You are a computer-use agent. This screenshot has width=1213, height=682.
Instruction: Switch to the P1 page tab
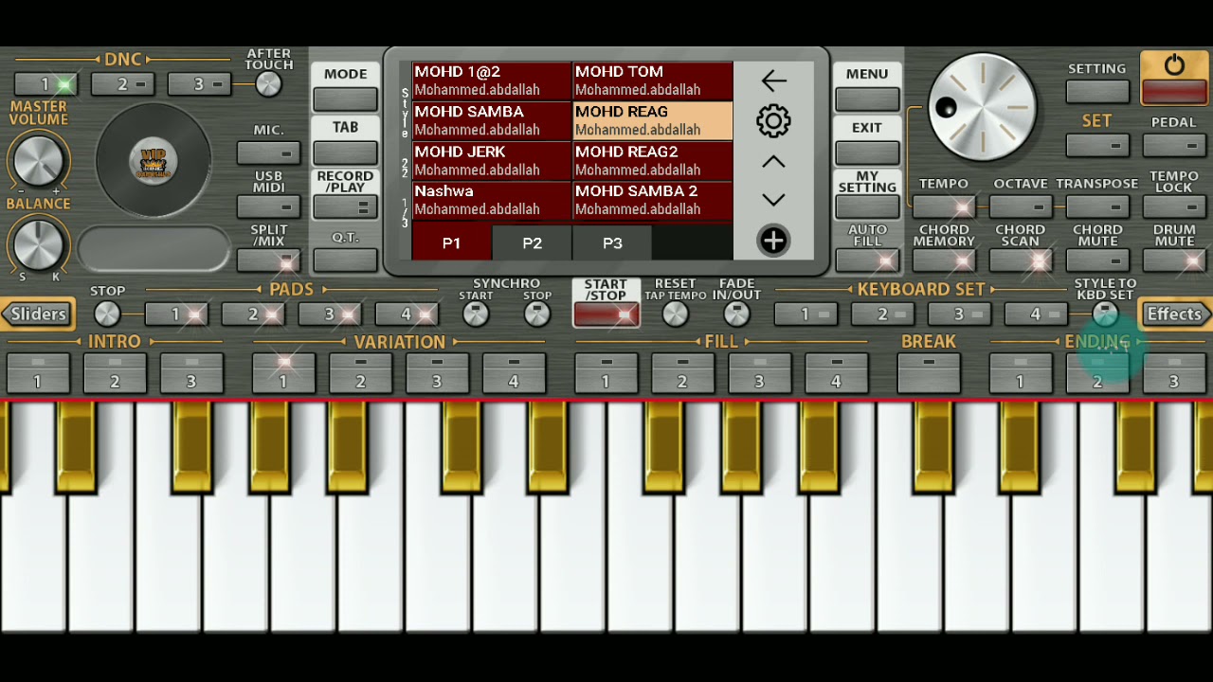(x=452, y=243)
